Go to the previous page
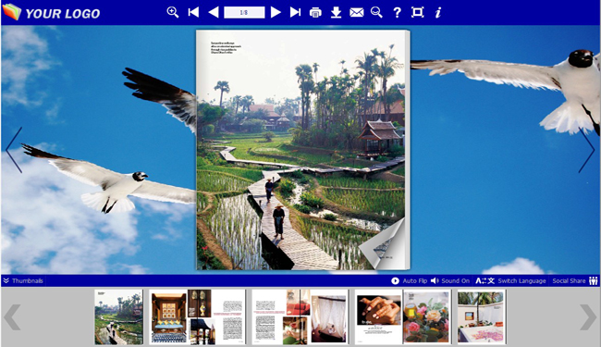 (214, 12)
